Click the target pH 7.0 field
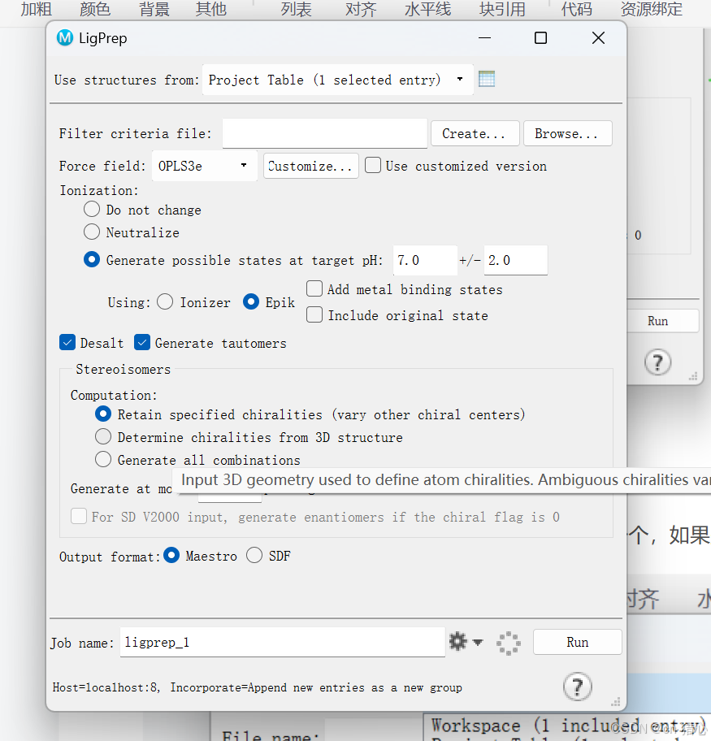 [x=425, y=260]
